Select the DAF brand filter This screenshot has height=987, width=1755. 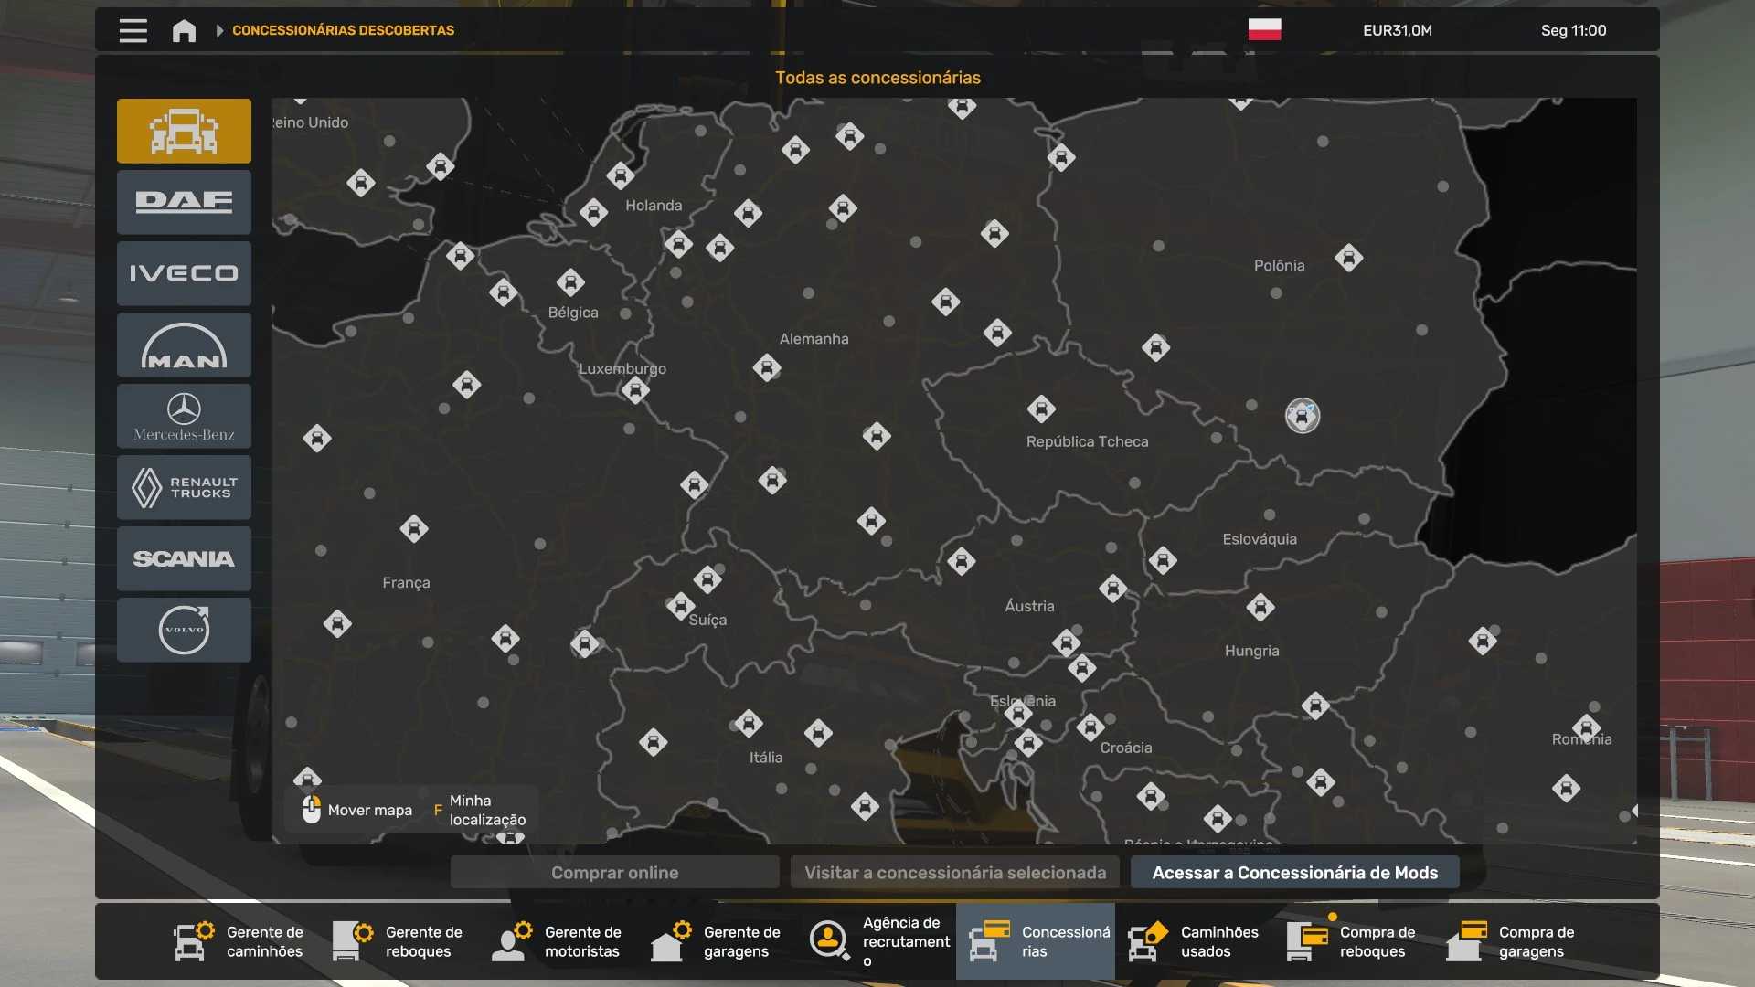pyautogui.click(x=184, y=202)
